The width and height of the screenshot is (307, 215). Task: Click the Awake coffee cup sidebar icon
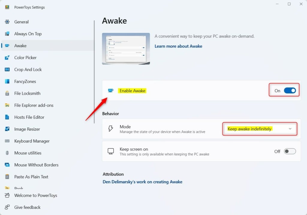pyautogui.click(x=7, y=45)
